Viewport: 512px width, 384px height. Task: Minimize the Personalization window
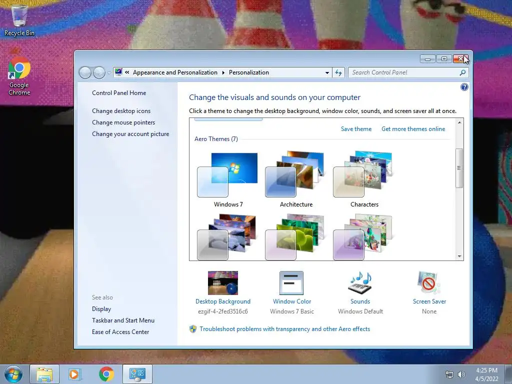[x=427, y=59]
